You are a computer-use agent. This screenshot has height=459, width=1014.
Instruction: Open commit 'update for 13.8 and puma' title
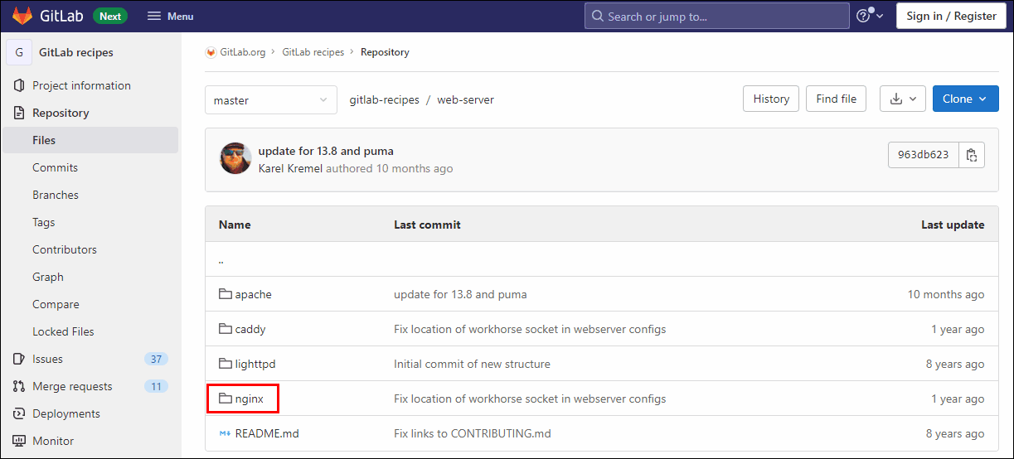coord(326,151)
